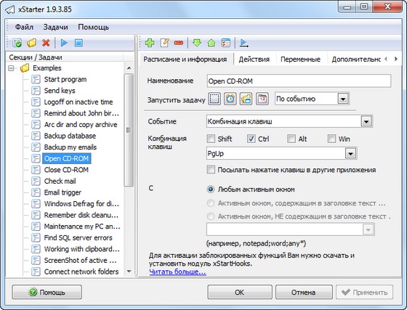Click the bottom-left Помощь help button
The image size is (407, 310).
47,292
